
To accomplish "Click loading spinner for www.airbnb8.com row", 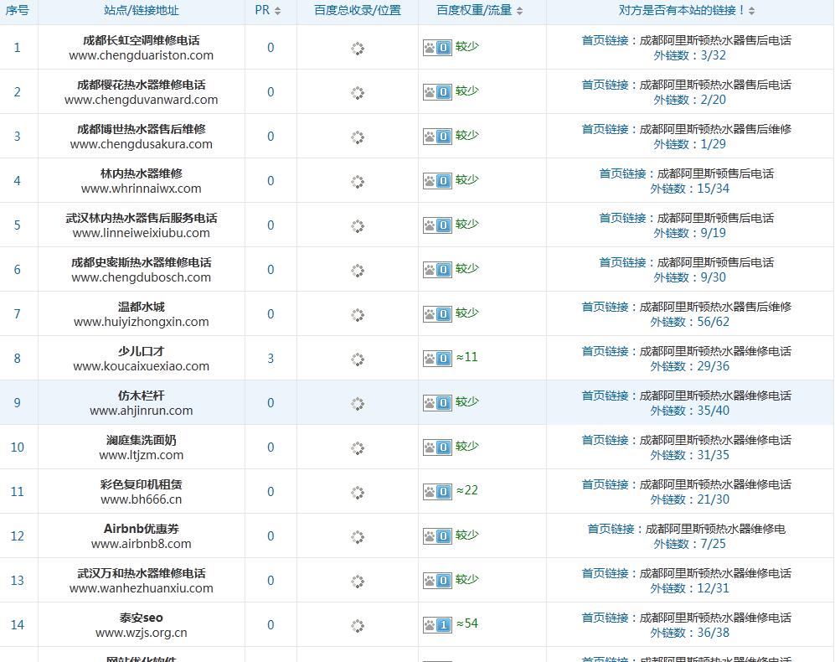I will [x=358, y=537].
